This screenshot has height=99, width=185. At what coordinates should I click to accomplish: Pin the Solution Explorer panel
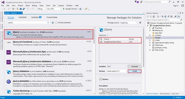(x=180, y=13)
